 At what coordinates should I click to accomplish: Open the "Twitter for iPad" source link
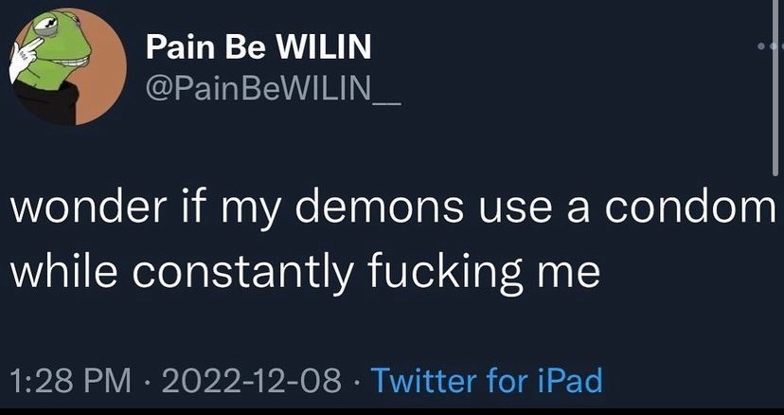[487, 381]
